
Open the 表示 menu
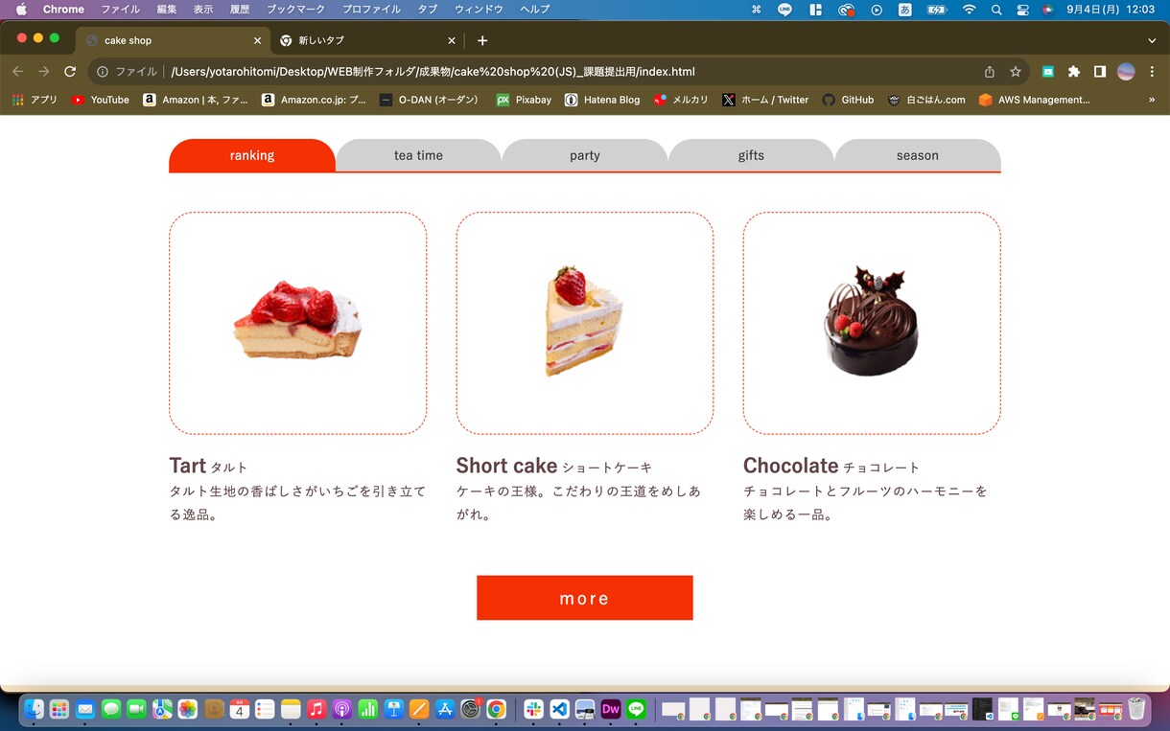pyautogui.click(x=203, y=10)
